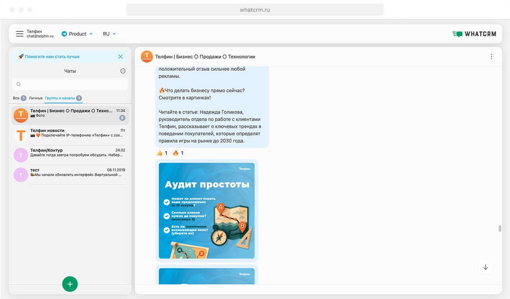Expand the chevron next to Product

91,34
